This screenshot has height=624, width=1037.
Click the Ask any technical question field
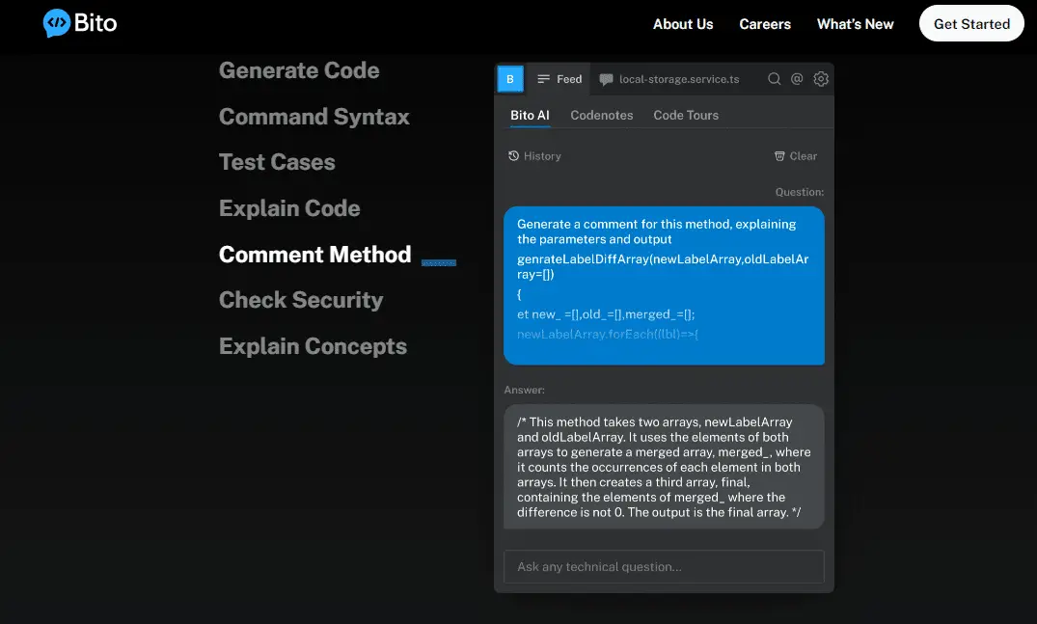(664, 567)
